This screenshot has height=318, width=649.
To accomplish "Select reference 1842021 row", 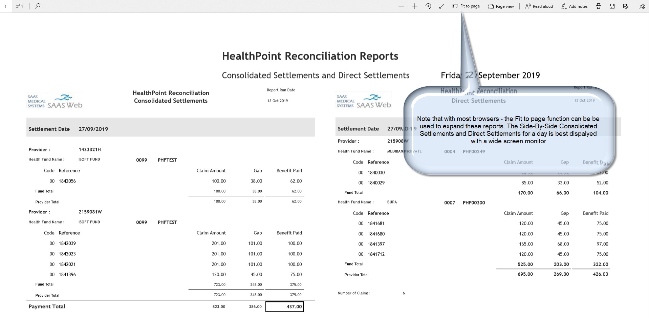I will click(x=67, y=264).
